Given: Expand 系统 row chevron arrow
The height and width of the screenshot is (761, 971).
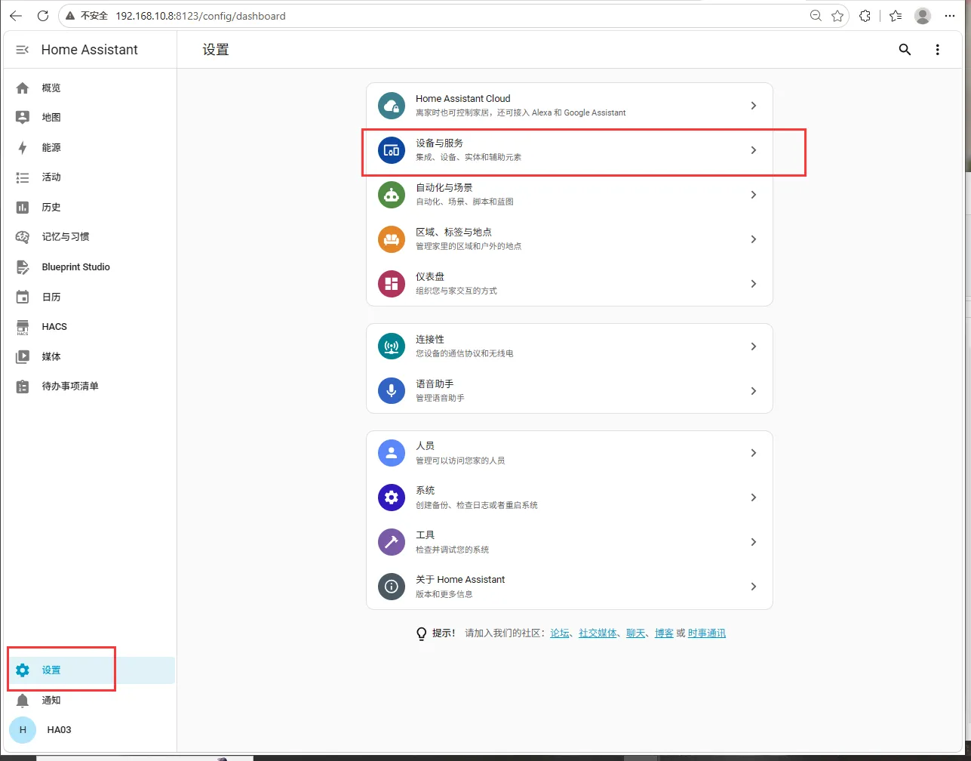Looking at the screenshot, I should 753,498.
